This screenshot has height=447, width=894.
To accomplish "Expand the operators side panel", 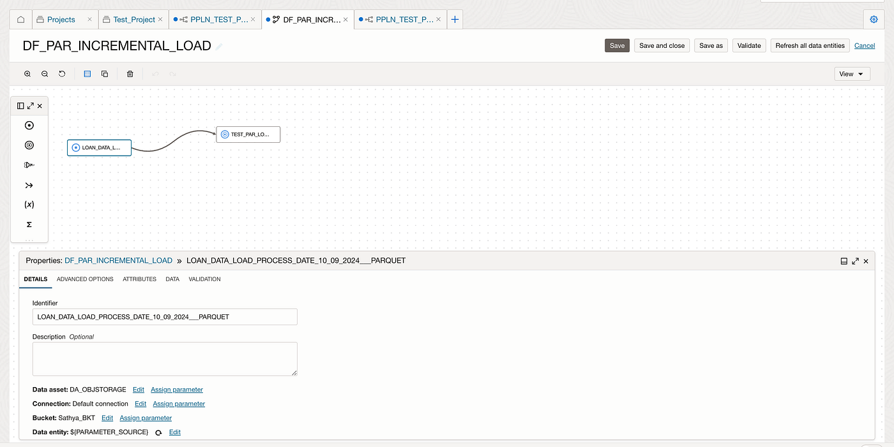I will (30, 105).
